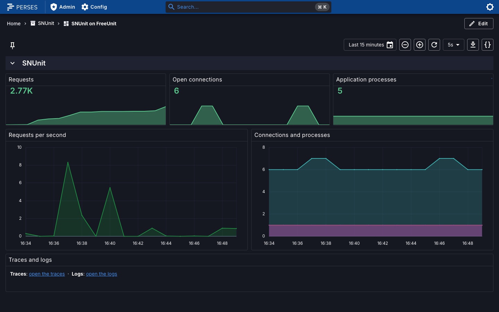Image resolution: width=499 pixels, height=312 pixels.
Task: Click the Open connections panel title
Action: pos(197,79)
